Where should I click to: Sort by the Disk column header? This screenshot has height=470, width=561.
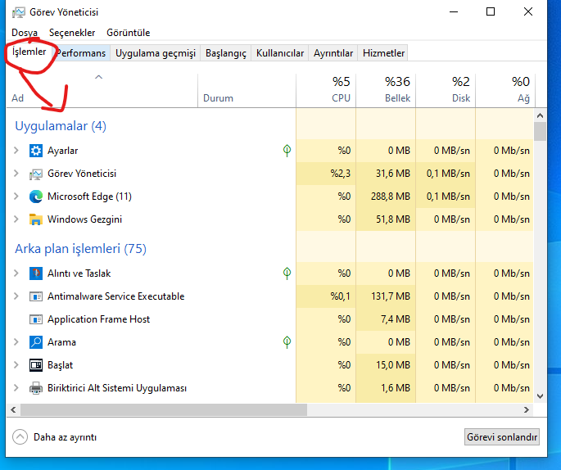click(446, 91)
